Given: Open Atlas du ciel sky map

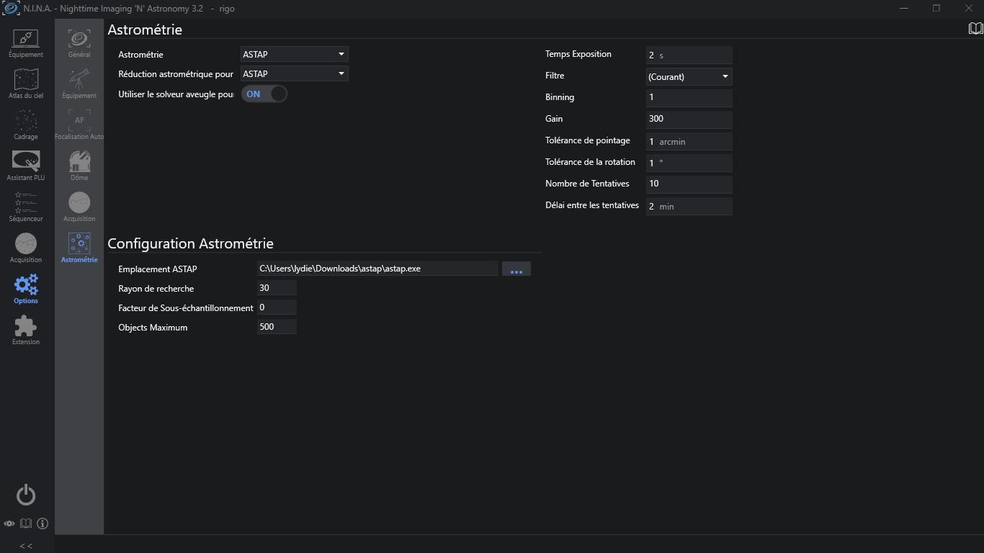Looking at the screenshot, I should click(26, 84).
